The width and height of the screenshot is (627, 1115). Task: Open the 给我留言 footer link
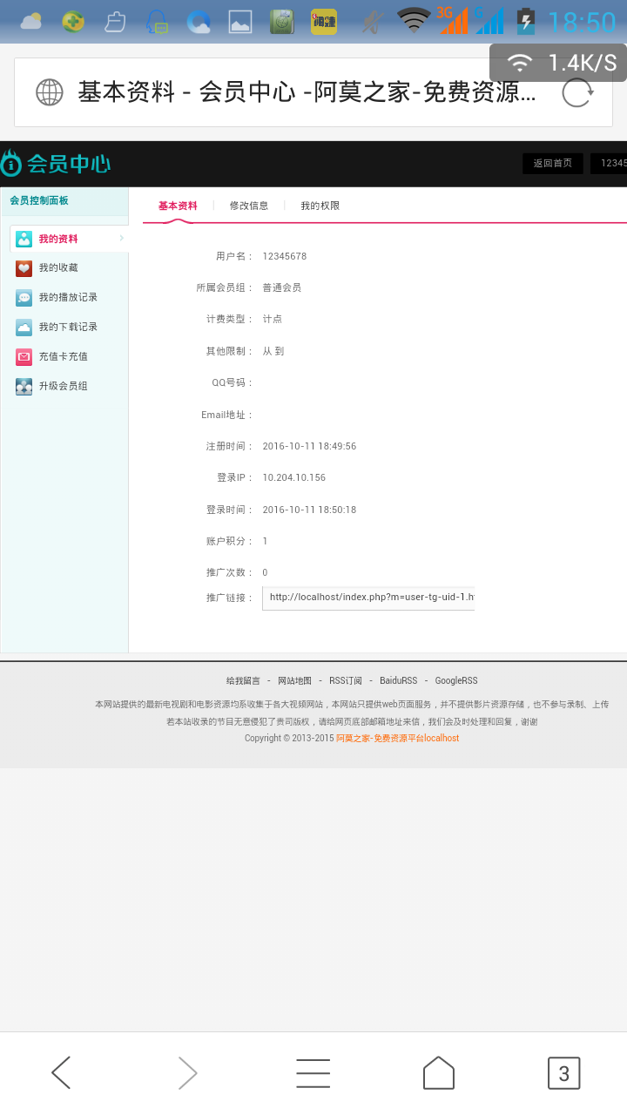point(243,680)
